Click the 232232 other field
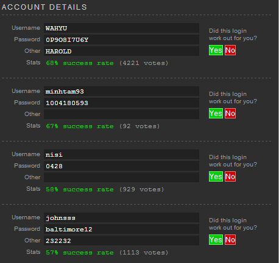 pos(121,241)
